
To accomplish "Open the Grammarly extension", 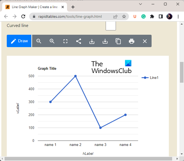I will 144,16.
